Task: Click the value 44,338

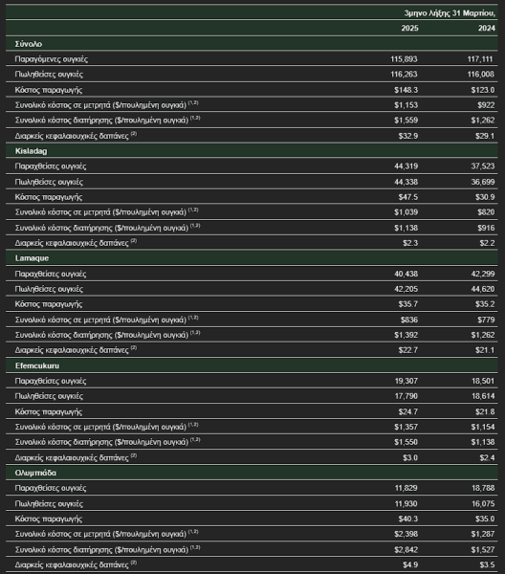Action: pos(406,182)
